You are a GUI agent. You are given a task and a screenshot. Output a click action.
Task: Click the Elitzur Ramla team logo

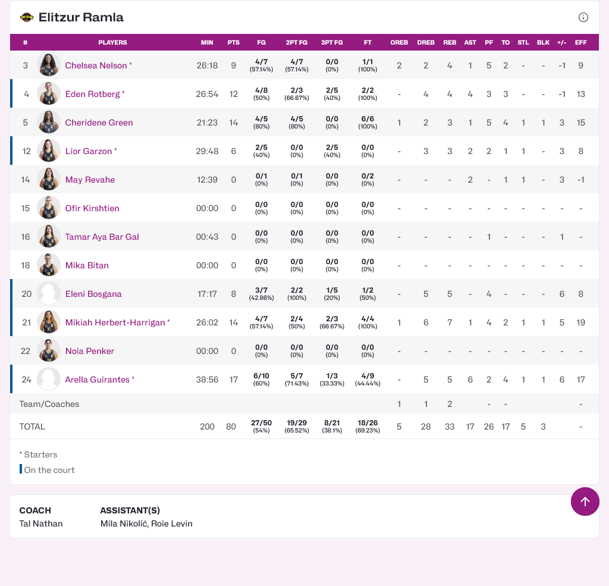[27, 17]
